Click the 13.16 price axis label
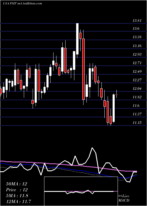This screenshot has width=147, height=206. click(137, 46)
